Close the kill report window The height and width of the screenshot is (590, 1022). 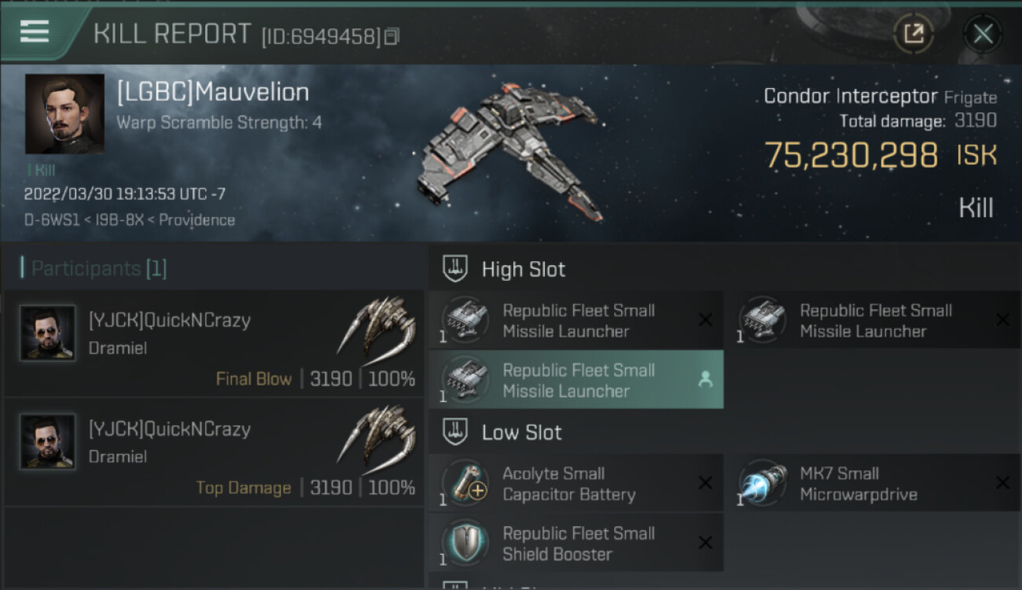[983, 34]
